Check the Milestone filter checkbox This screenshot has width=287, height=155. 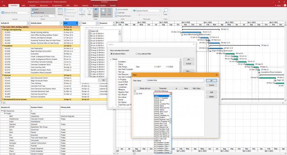point(116,90)
